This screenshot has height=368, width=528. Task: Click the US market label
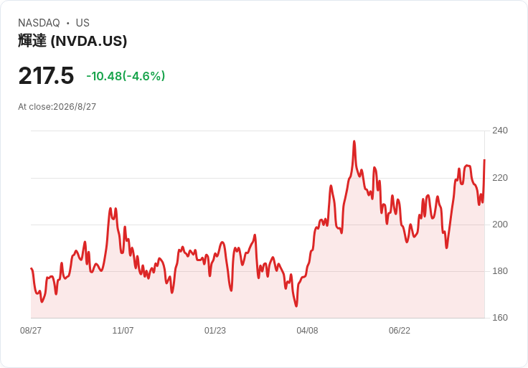point(82,23)
